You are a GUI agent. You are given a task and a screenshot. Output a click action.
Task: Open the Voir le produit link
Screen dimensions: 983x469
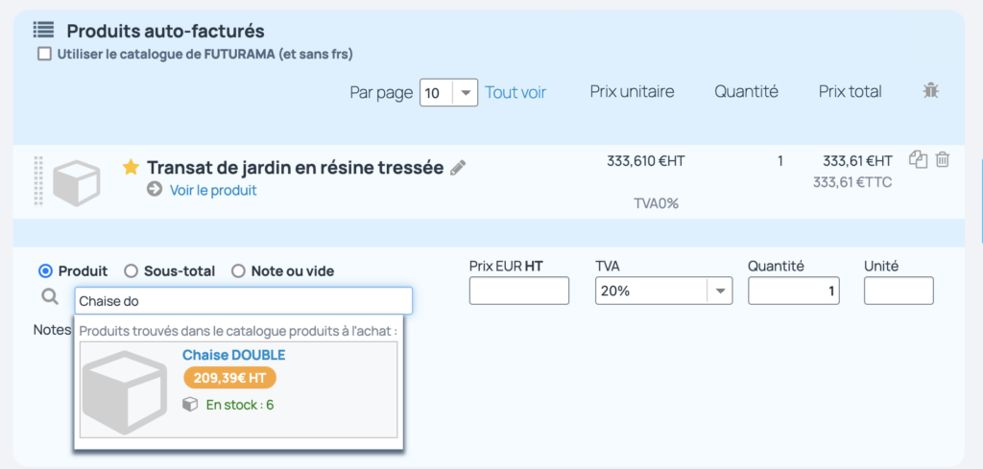213,190
